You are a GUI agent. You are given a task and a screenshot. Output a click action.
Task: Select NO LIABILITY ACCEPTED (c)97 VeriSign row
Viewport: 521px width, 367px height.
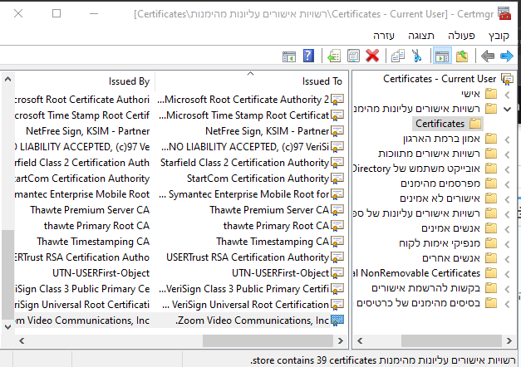pyautogui.click(x=179, y=147)
